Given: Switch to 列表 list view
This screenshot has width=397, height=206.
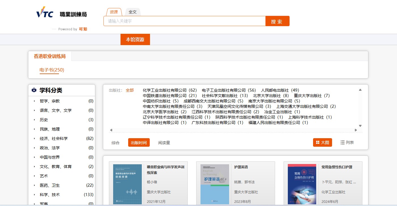Looking at the screenshot, I should [347, 142].
